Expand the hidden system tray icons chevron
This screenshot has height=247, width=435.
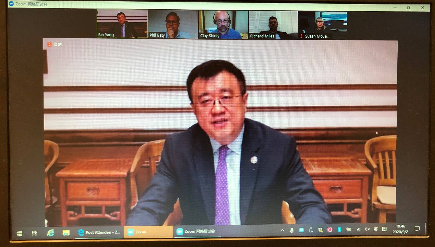point(282,230)
